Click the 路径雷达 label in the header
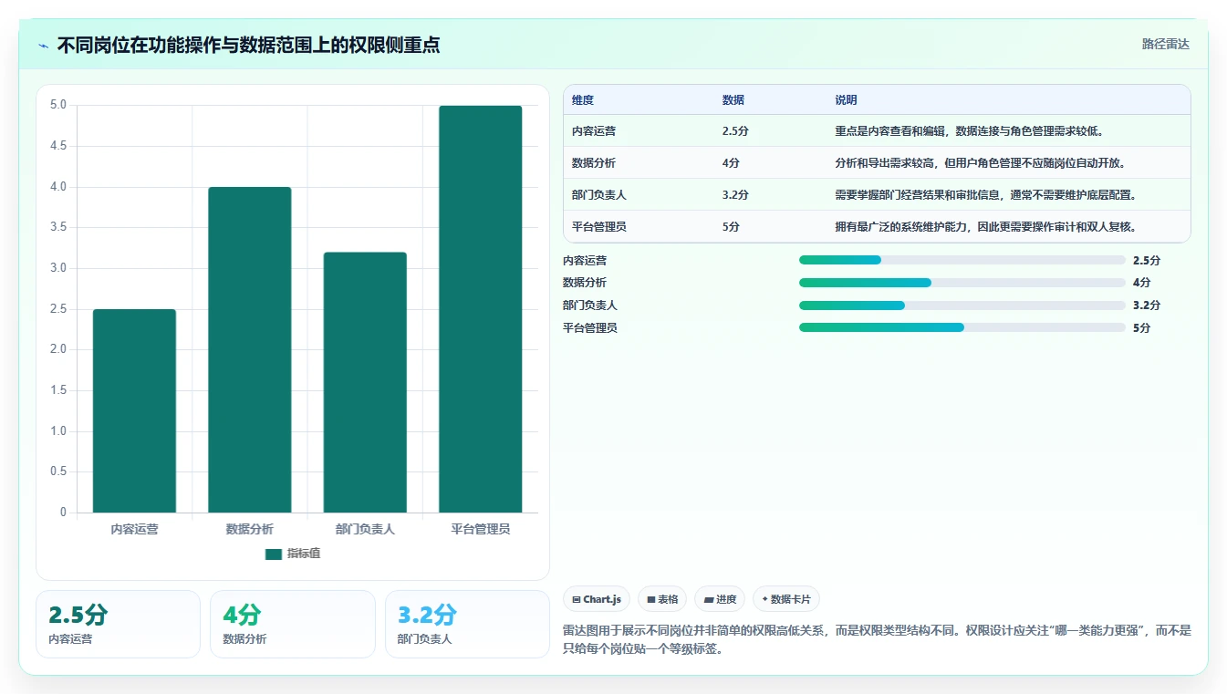Screen dimensions: 1227x694 point(1165,44)
